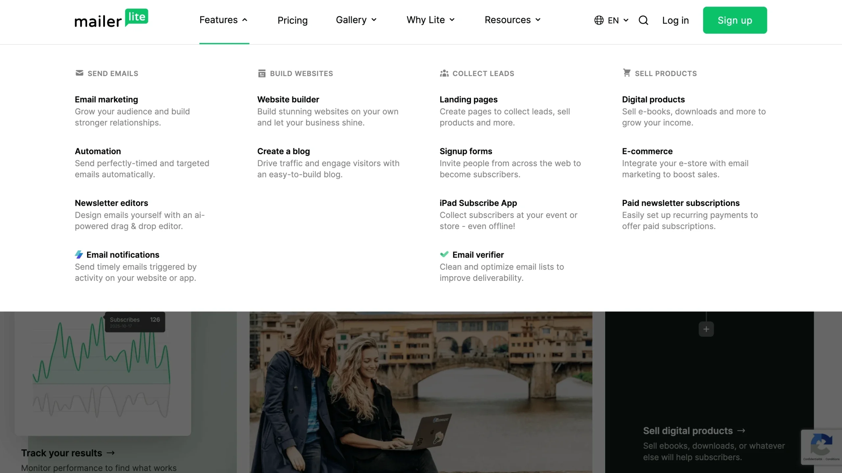Image resolution: width=842 pixels, height=473 pixels.
Task: Open the EN language selector
Action: pos(613,20)
